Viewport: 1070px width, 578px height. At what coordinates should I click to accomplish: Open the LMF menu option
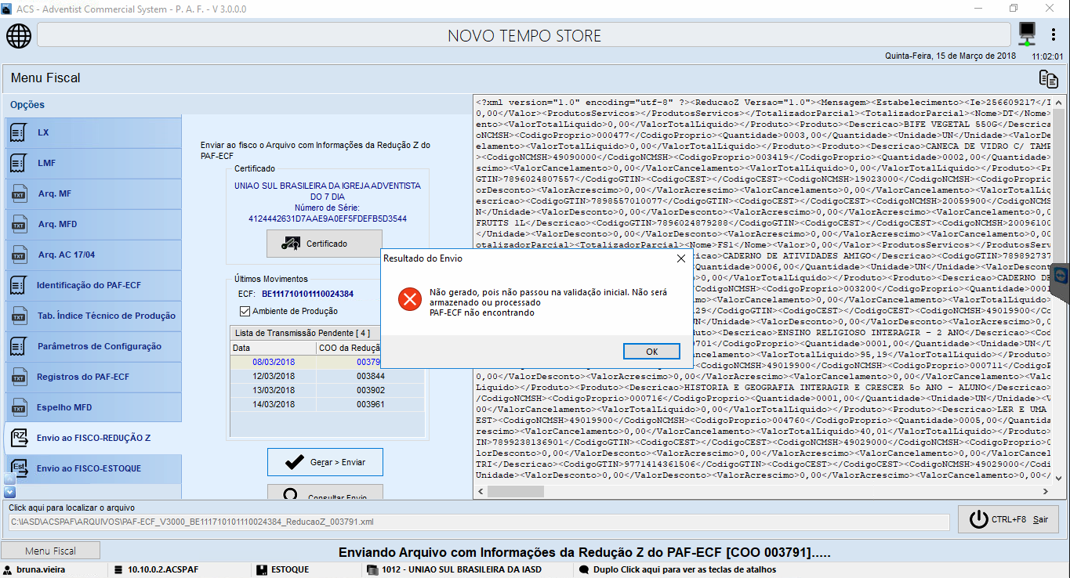pos(92,163)
